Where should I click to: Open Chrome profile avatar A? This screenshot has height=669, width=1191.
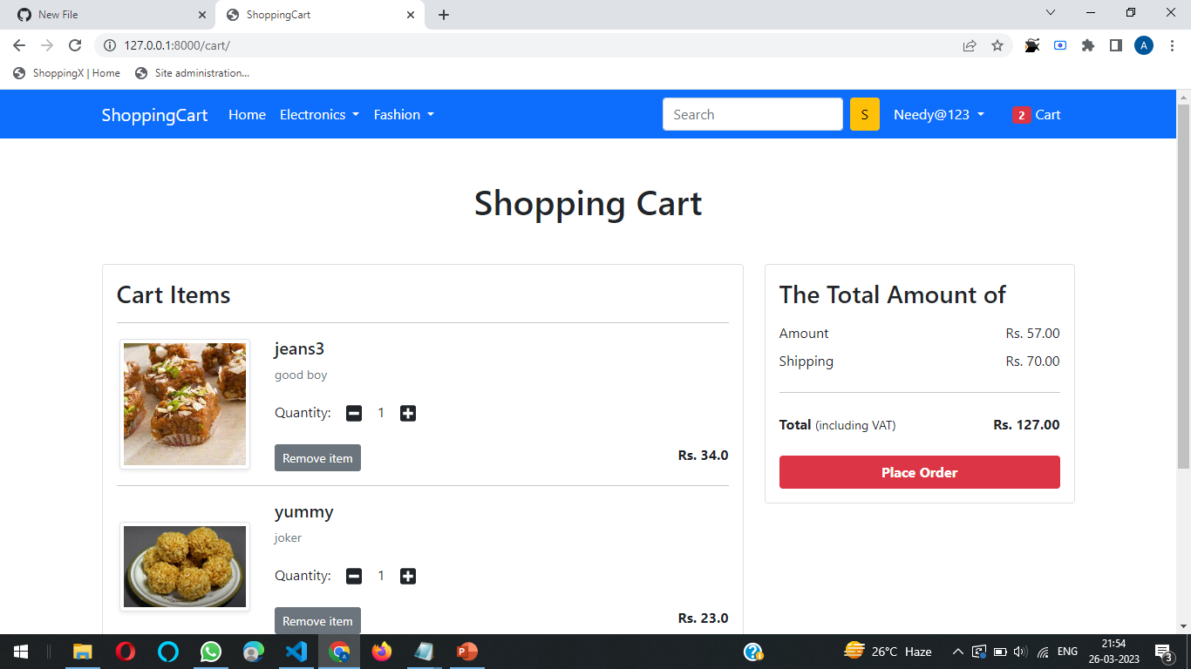click(1144, 45)
